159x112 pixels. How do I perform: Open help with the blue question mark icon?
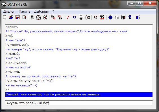[130, 17]
